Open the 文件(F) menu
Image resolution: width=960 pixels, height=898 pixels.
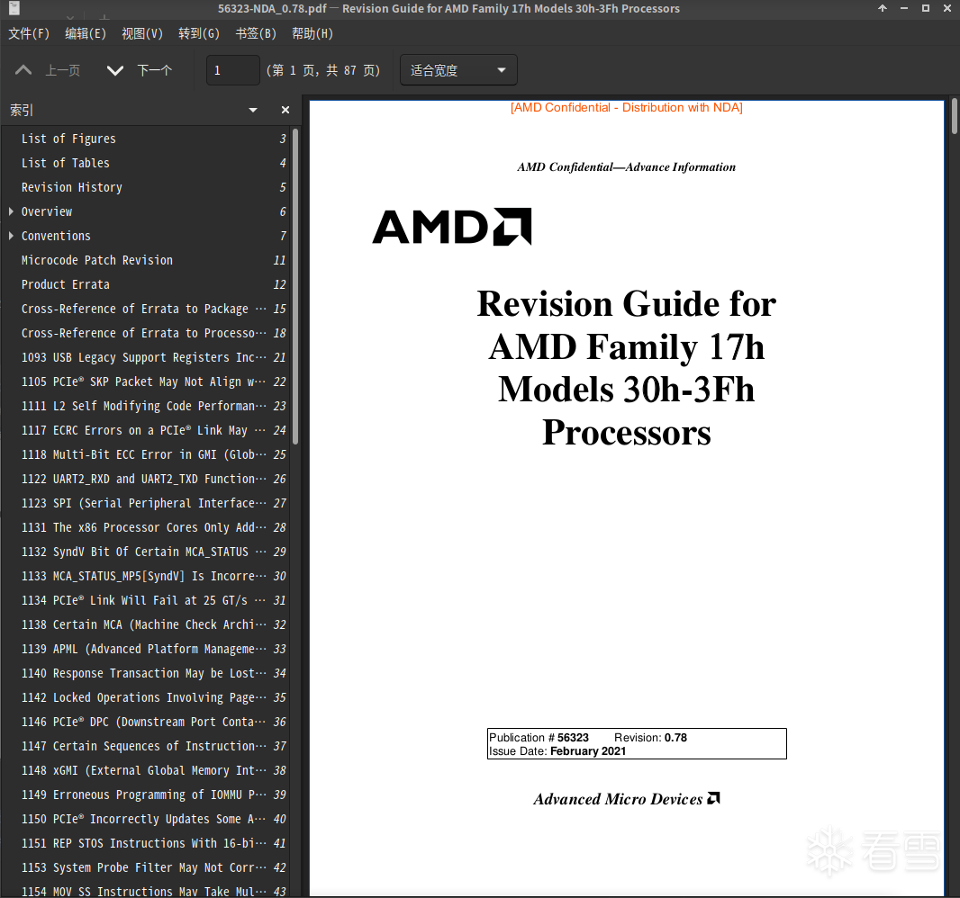(29, 33)
